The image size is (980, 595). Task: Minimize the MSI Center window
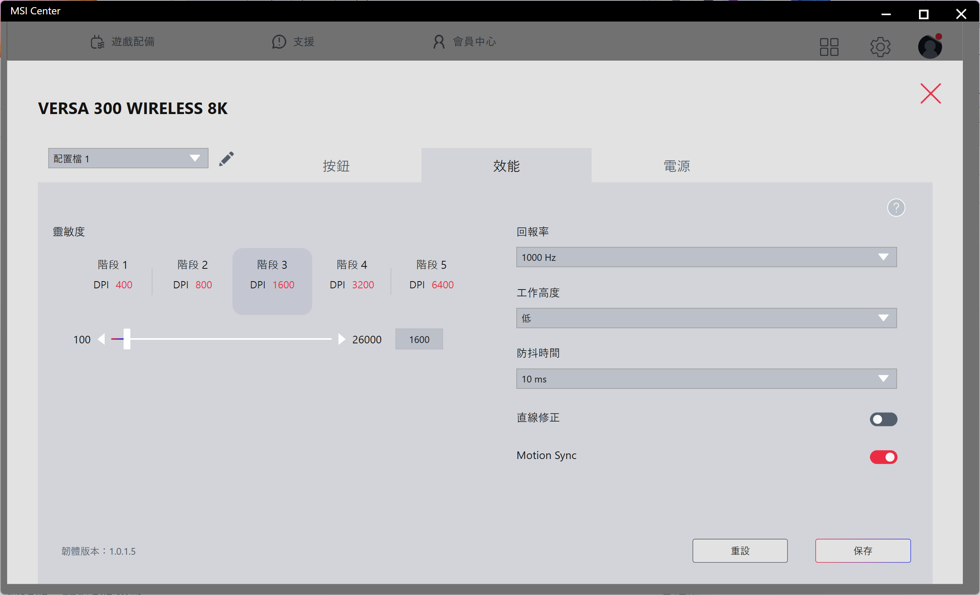(x=886, y=14)
